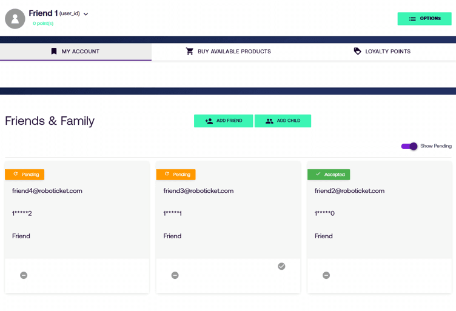Expand the Friend 1 user dropdown arrow

(x=85, y=14)
